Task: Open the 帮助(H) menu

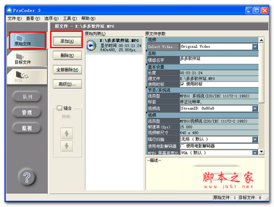Action: click(88, 18)
